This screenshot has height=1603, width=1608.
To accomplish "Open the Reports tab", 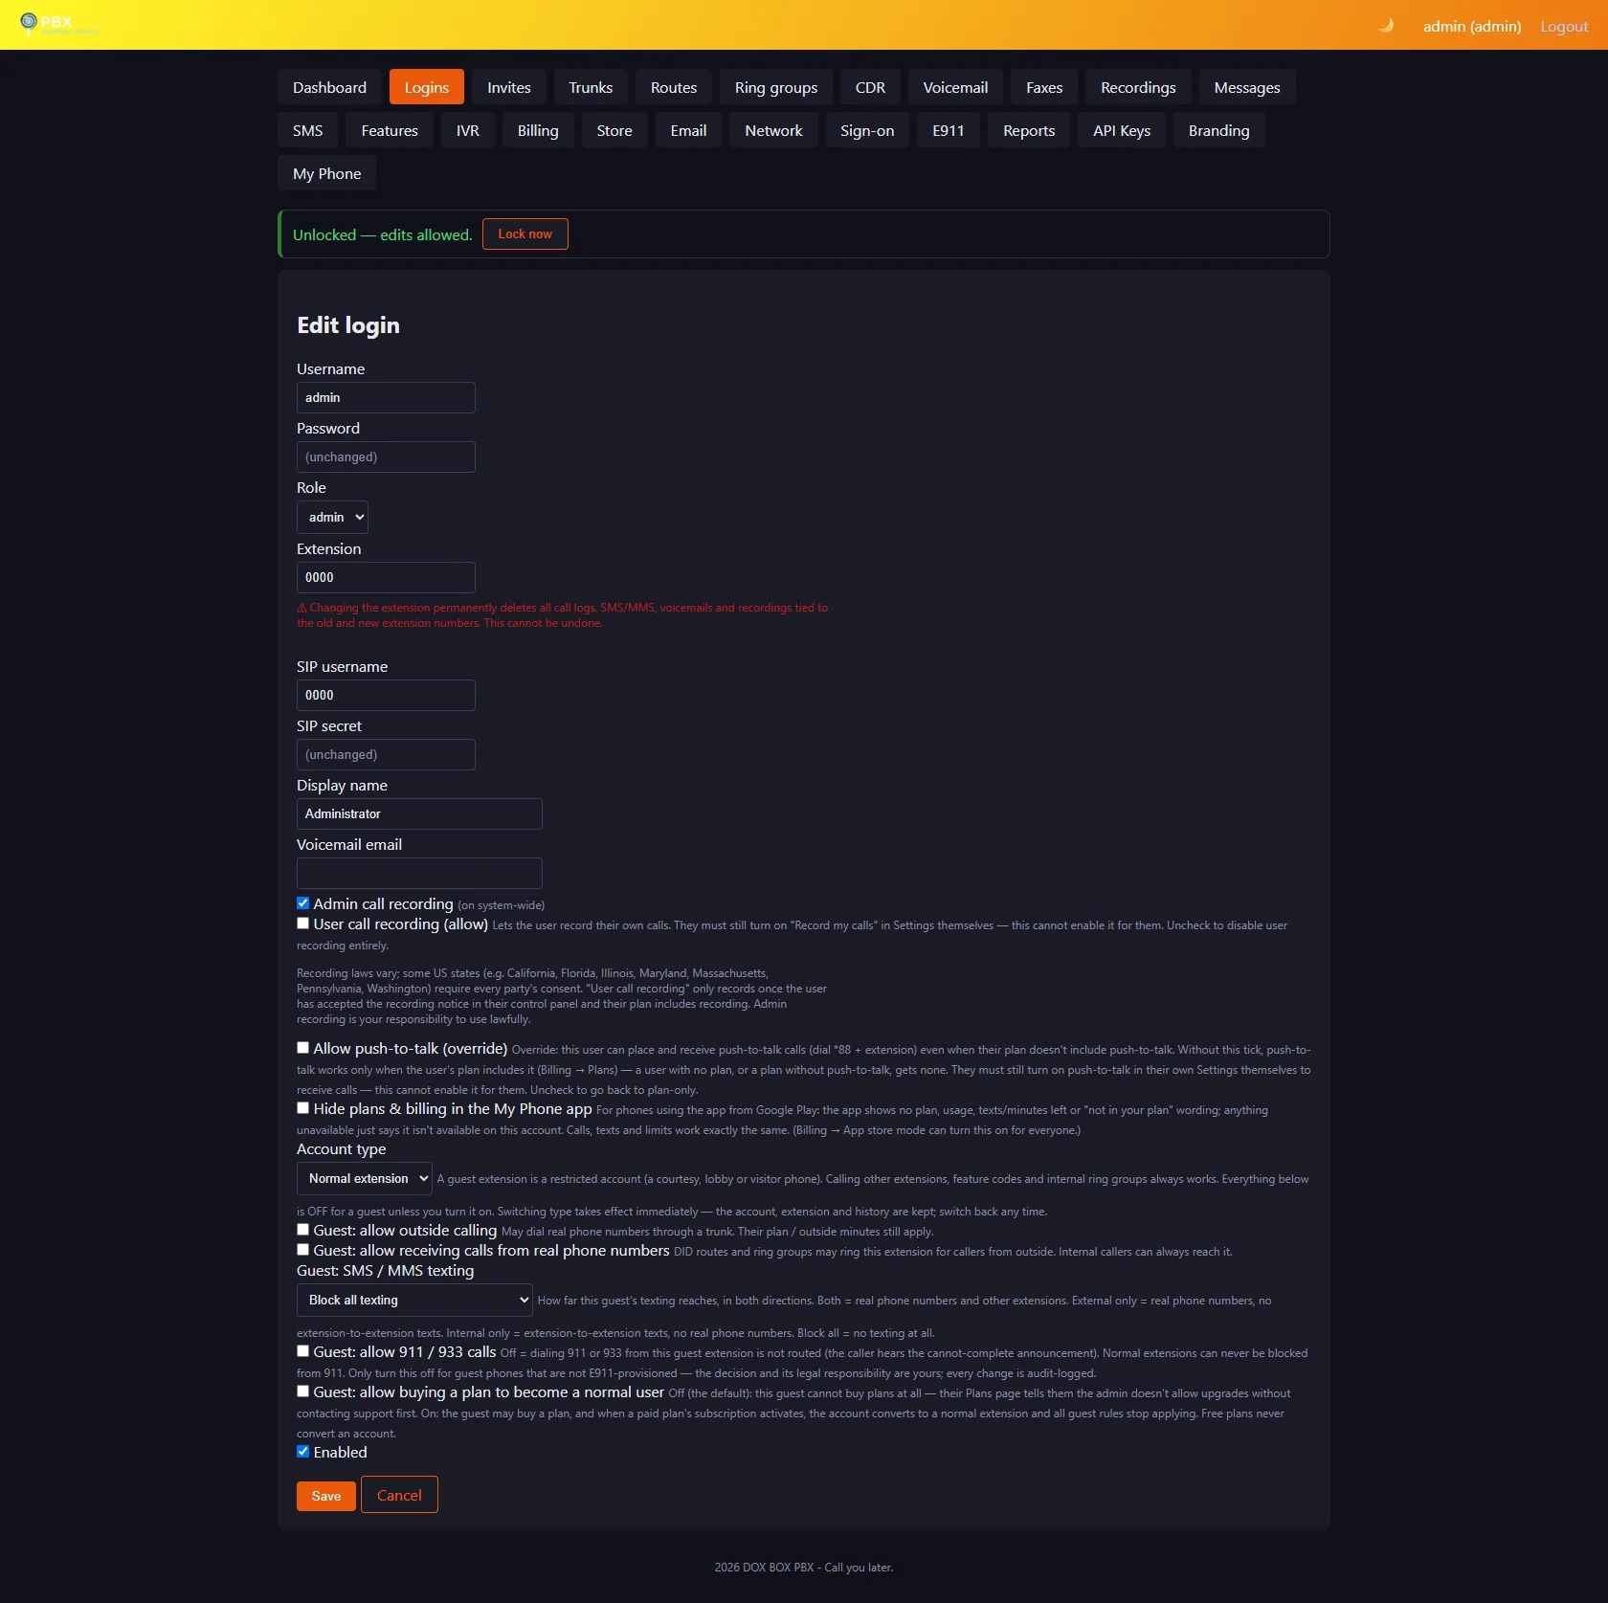I will [1029, 130].
